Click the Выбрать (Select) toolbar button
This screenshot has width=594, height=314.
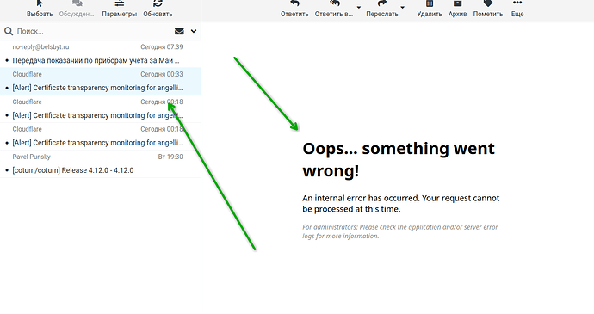pos(40,9)
